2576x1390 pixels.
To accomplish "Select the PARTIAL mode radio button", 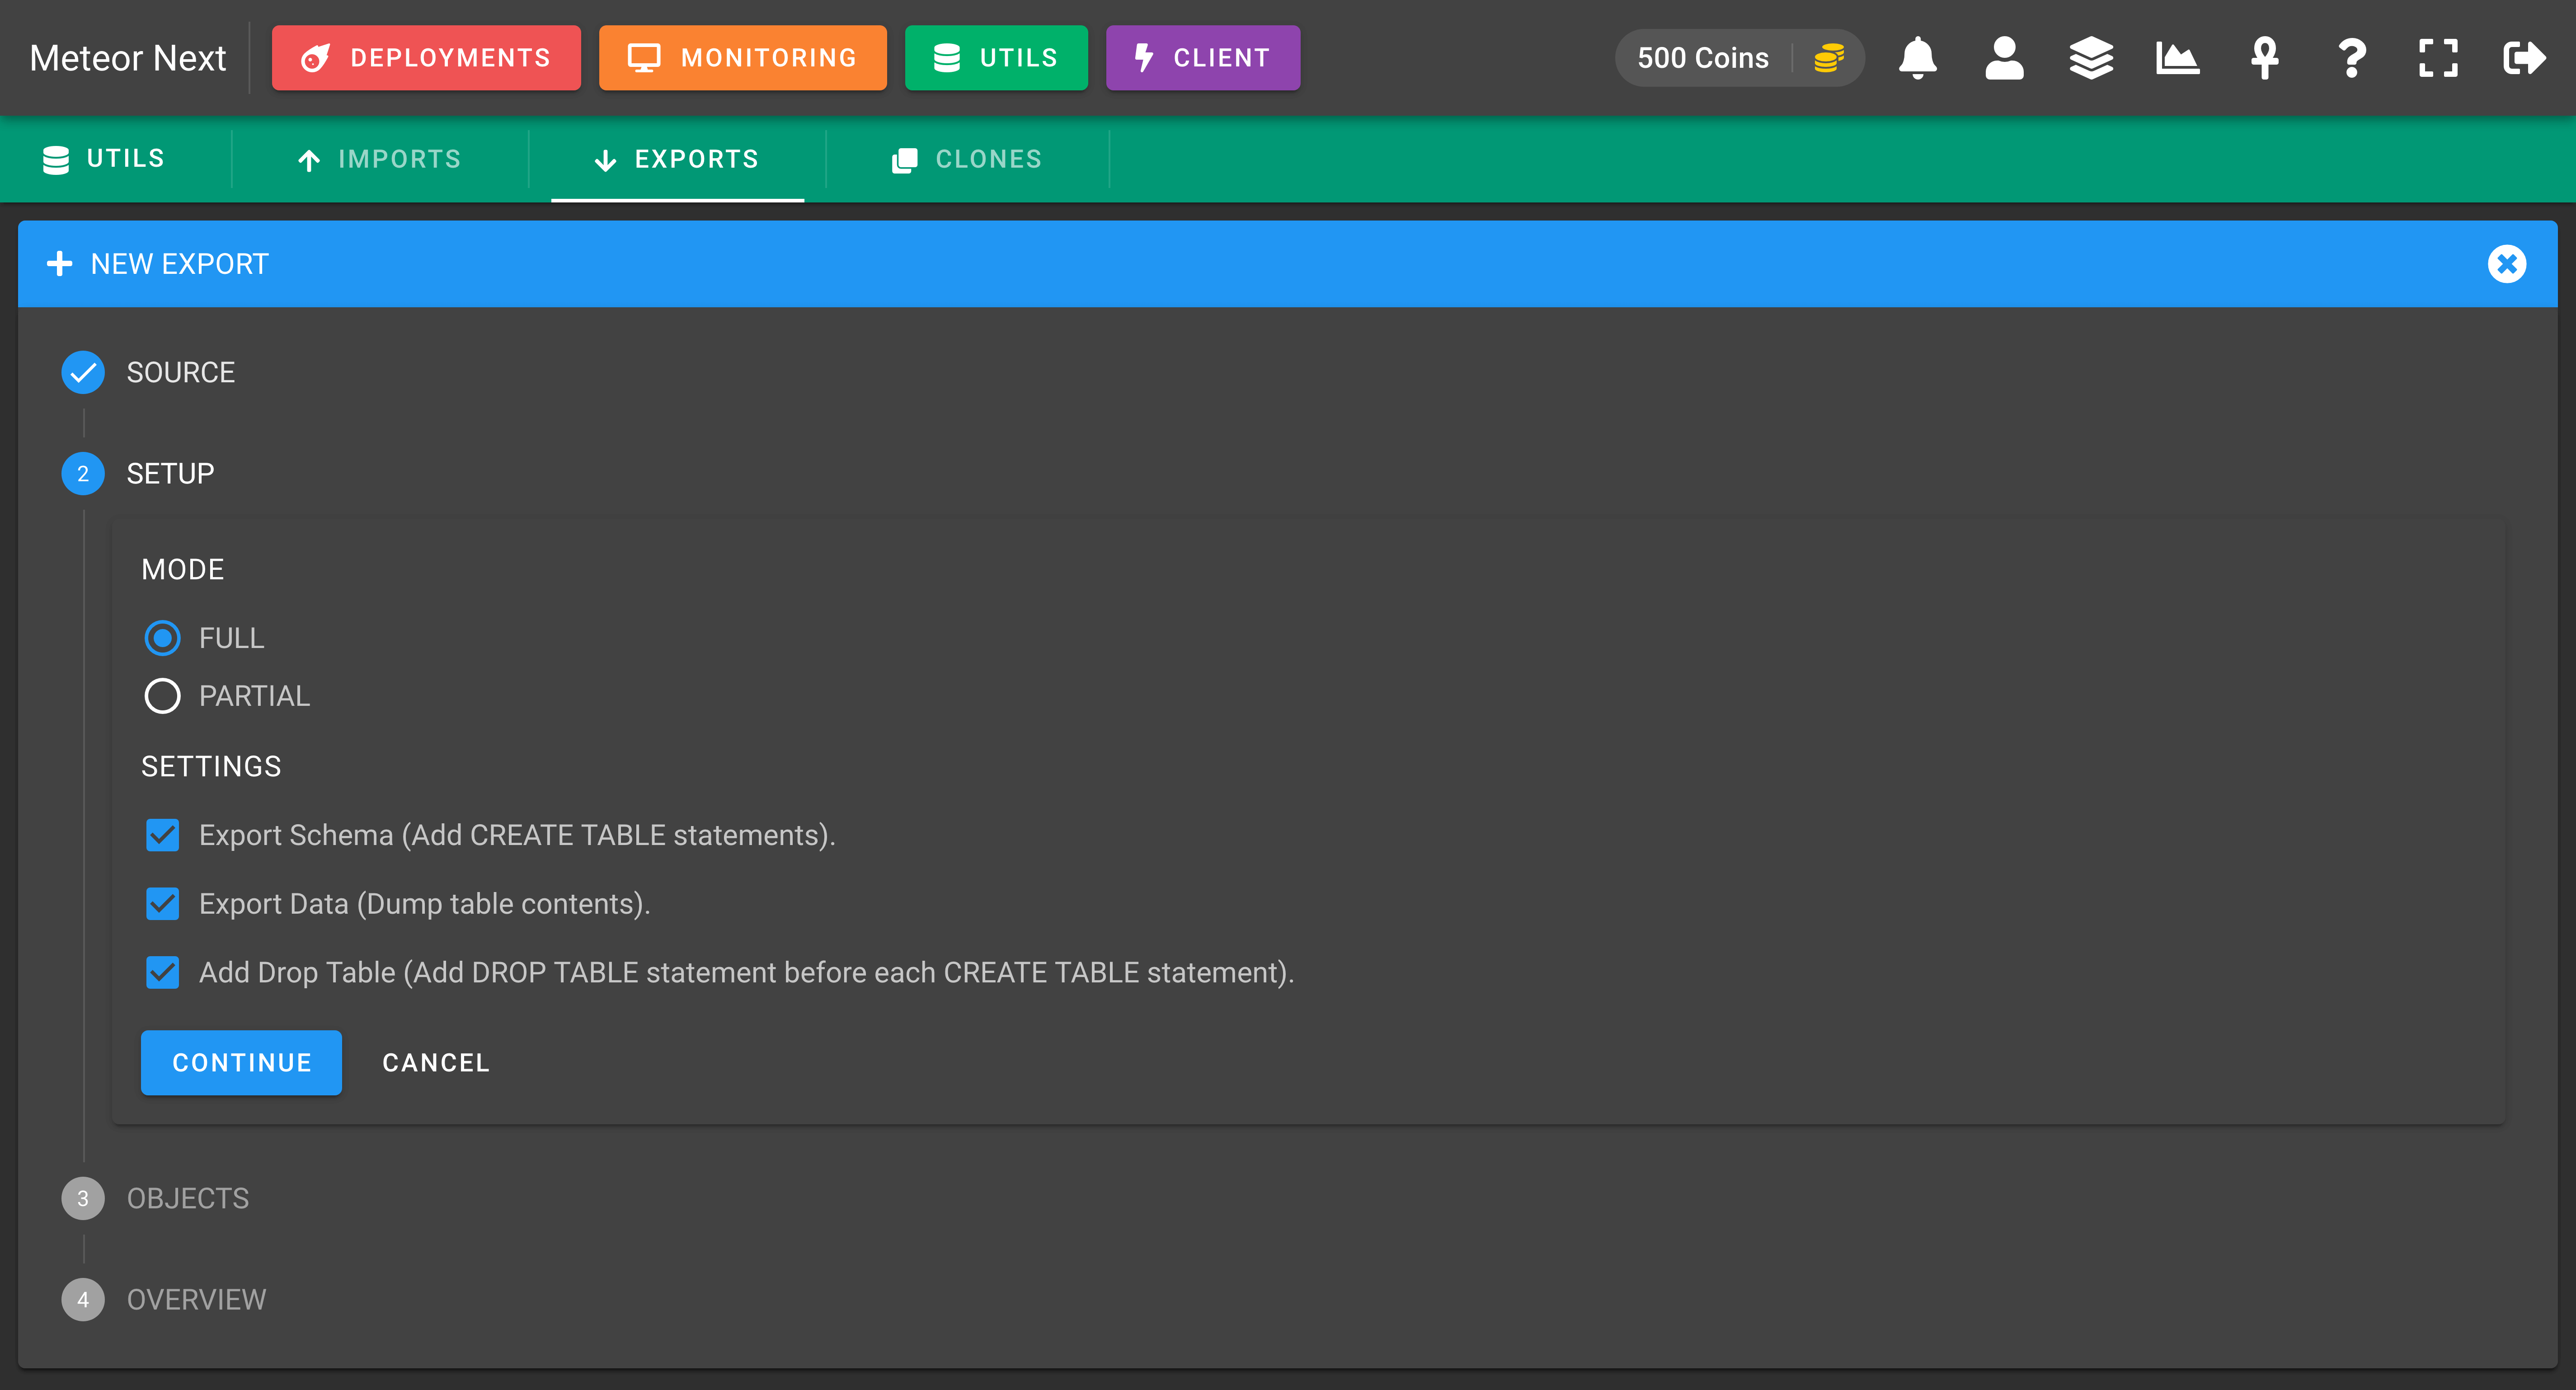I will pyautogui.click(x=162, y=696).
